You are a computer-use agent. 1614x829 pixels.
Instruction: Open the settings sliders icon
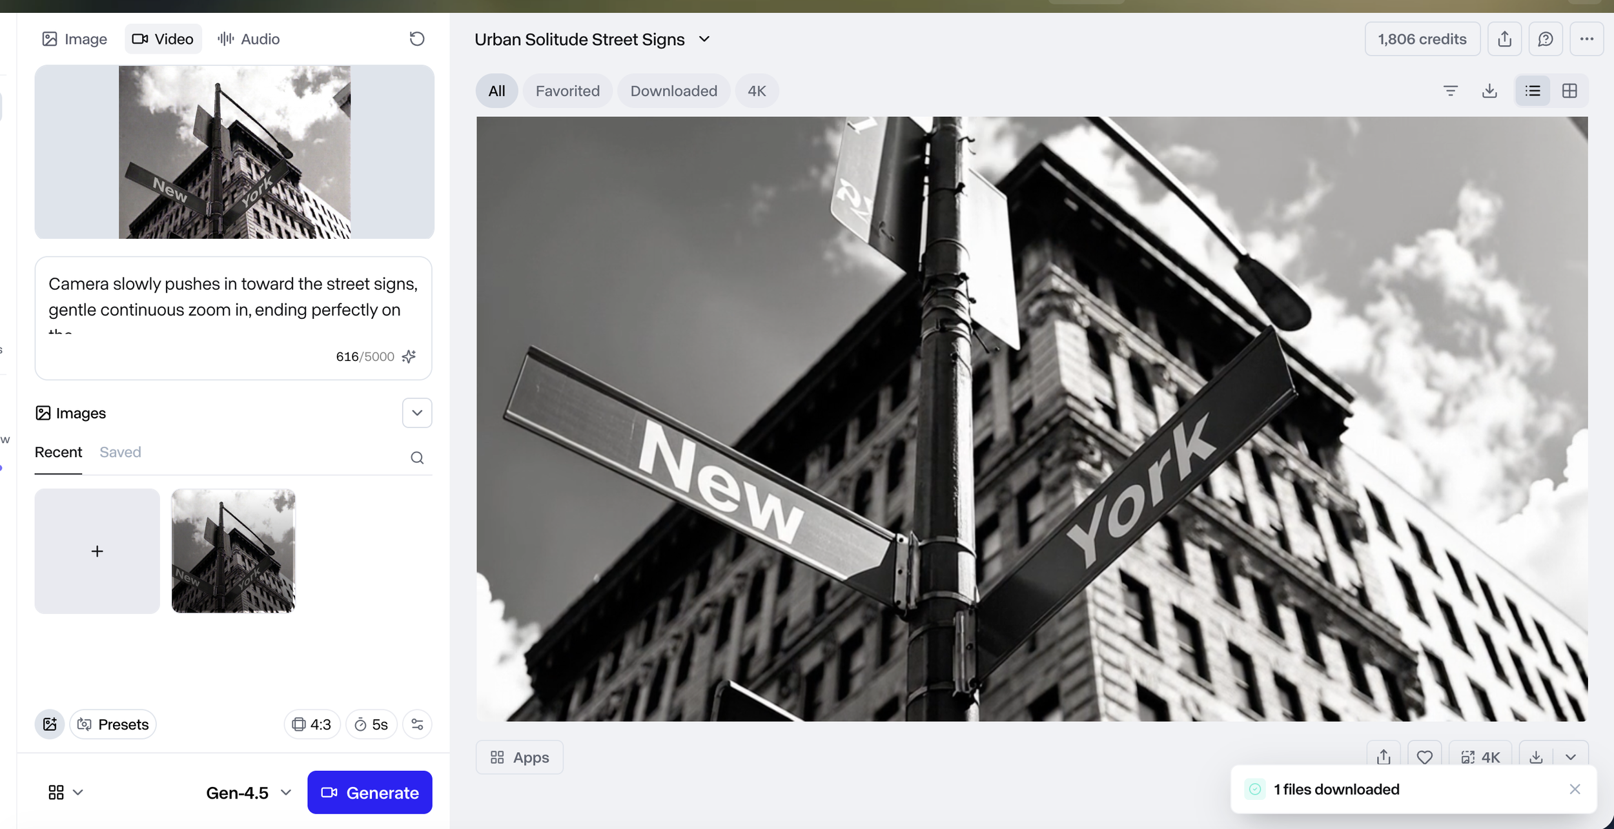[x=417, y=724]
